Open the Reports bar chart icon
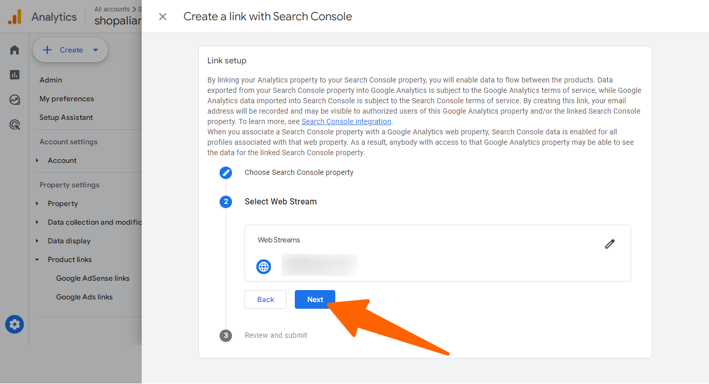The width and height of the screenshot is (709, 384). point(15,75)
